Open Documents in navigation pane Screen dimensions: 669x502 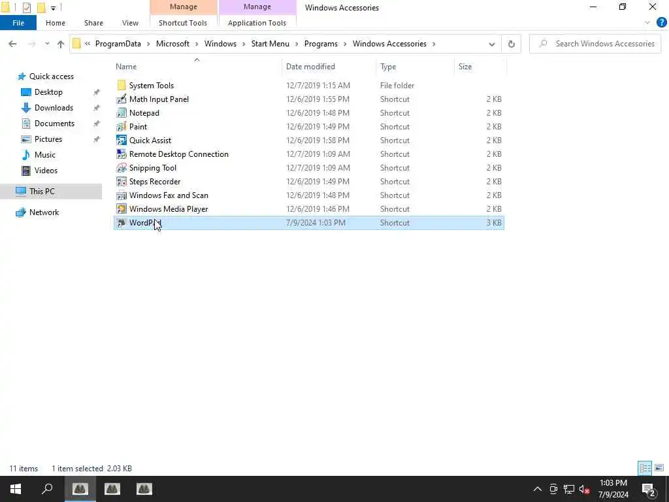(54, 124)
